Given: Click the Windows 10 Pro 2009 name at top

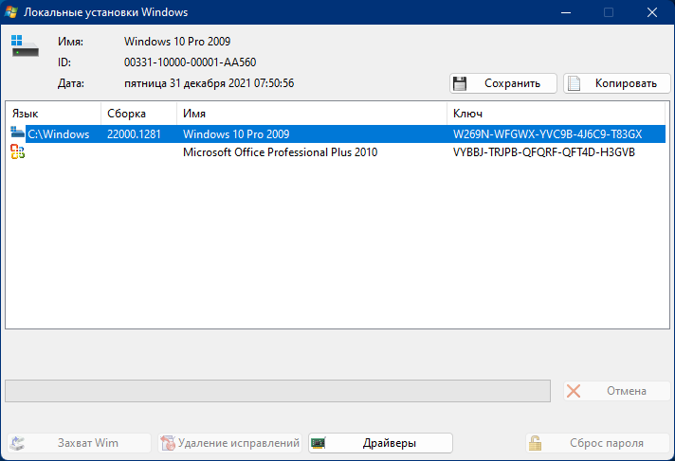Looking at the screenshot, I should (177, 42).
